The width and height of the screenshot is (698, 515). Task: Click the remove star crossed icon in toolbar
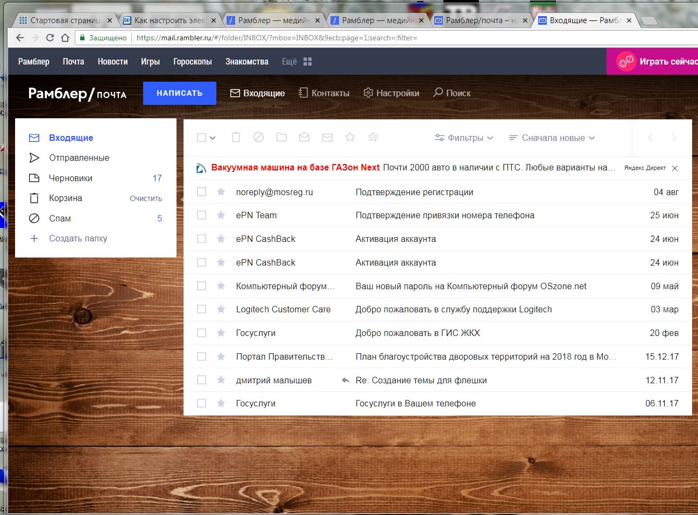tap(373, 138)
